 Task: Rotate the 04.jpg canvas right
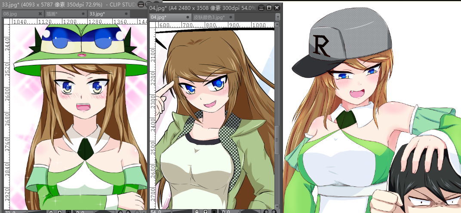[x=274, y=212]
